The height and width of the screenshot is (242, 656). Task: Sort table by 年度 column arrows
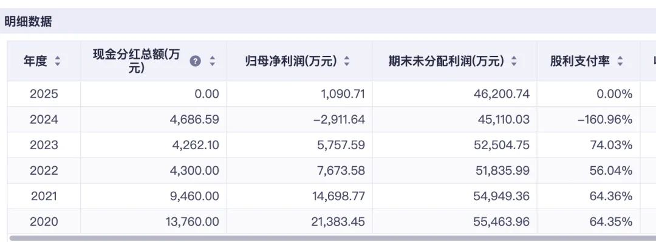57,61
